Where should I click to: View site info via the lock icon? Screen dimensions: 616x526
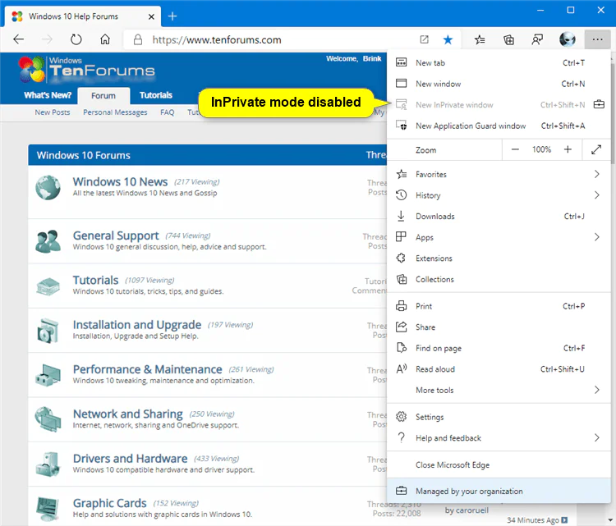[137, 39]
